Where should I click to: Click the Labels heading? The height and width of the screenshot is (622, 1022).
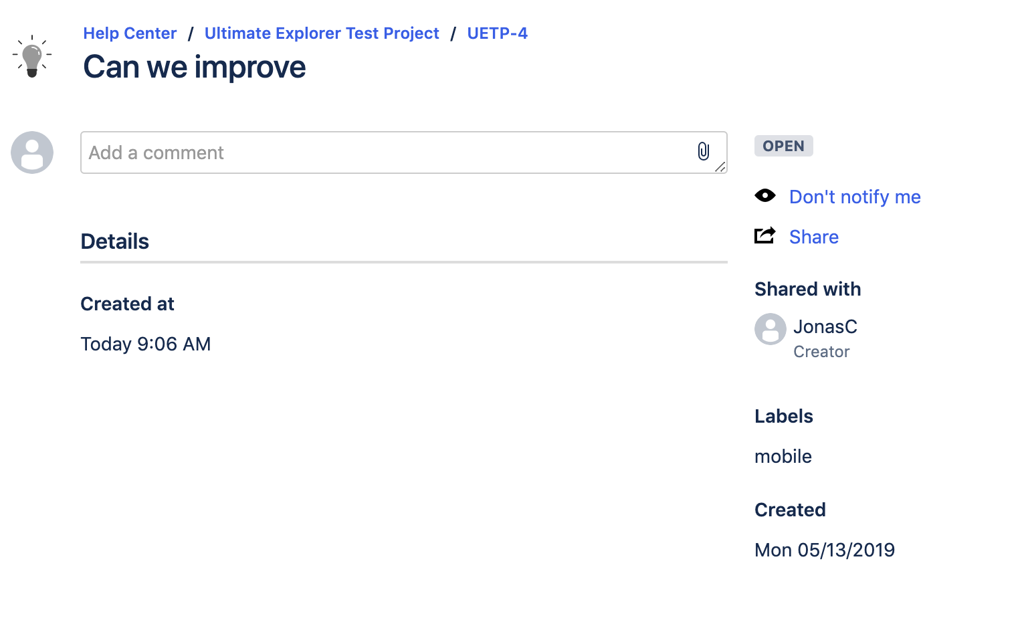coord(784,416)
